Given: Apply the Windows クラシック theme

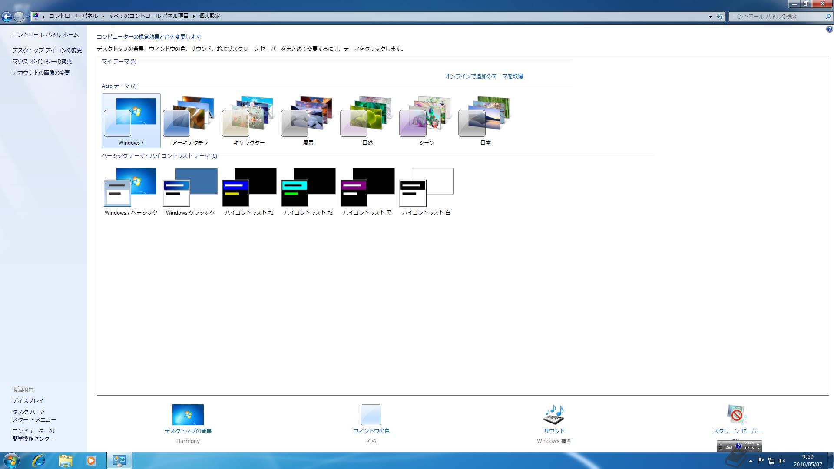Looking at the screenshot, I should pyautogui.click(x=190, y=191).
